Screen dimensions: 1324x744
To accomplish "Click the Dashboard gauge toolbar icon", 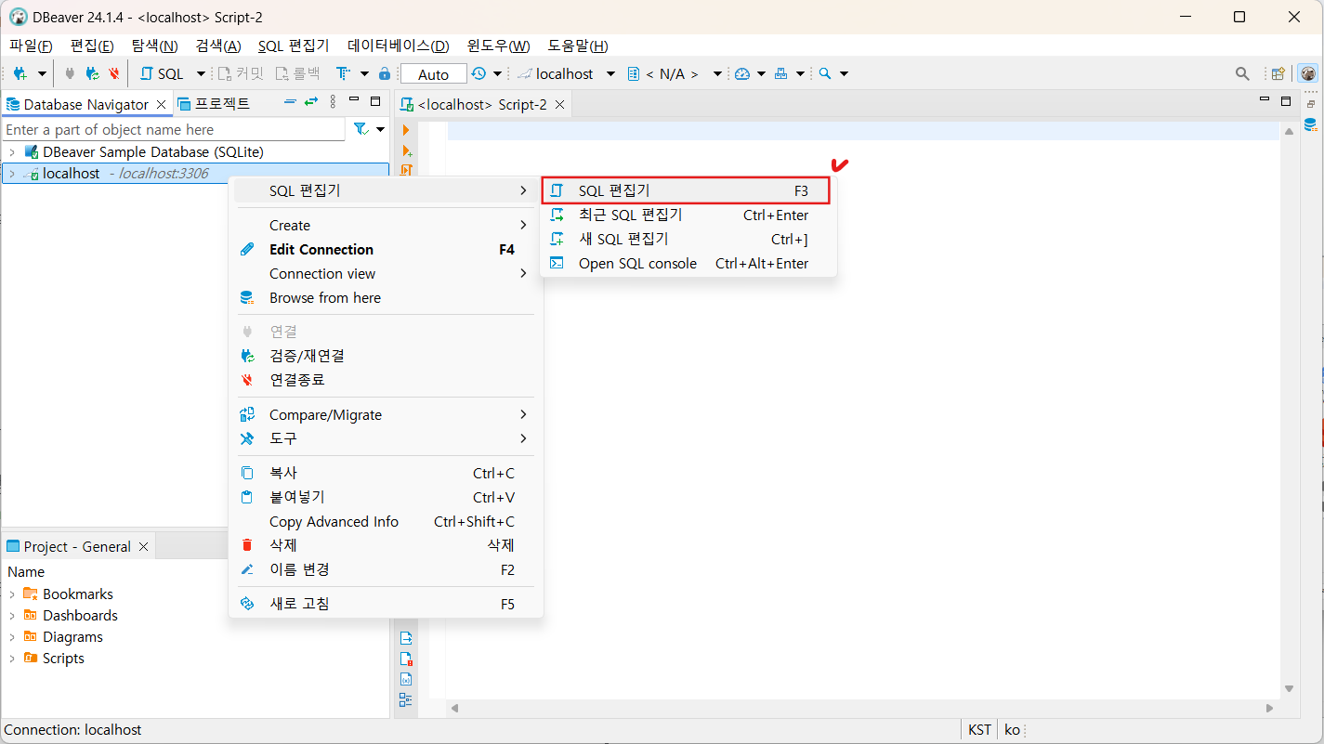I will click(x=742, y=73).
